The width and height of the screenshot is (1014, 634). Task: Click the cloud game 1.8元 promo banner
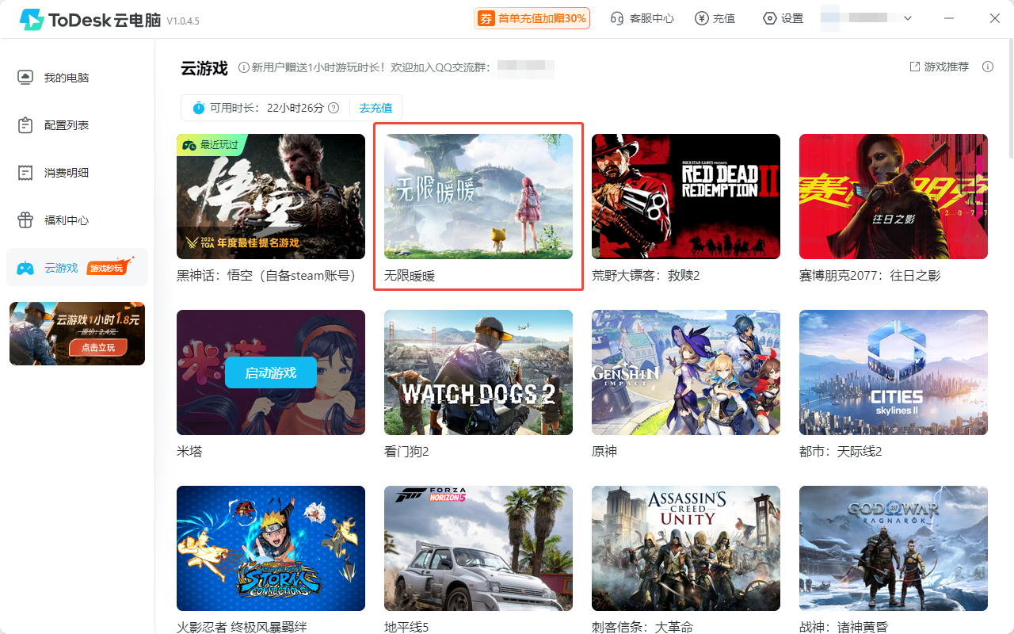(77, 334)
